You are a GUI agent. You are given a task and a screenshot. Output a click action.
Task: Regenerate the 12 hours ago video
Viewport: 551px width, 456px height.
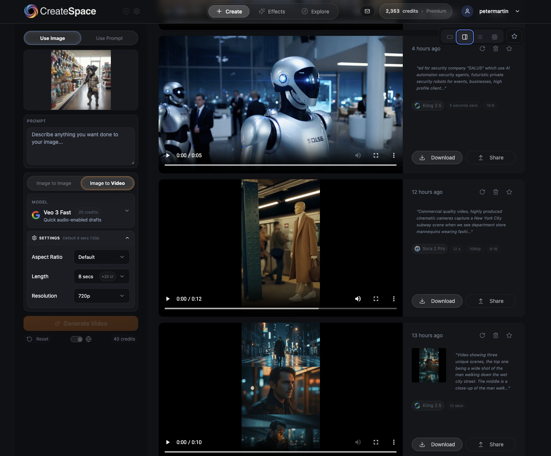pyautogui.click(x=482, y=192)
